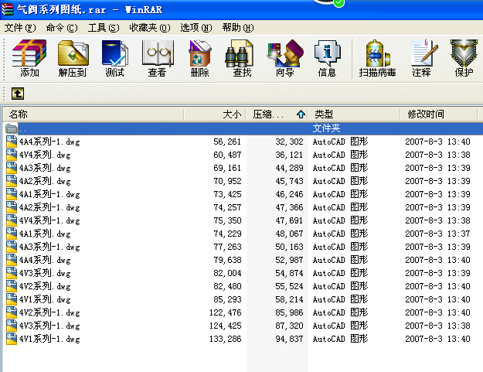
Task: Click packed size value 87,320
Action: click(289, 326)
